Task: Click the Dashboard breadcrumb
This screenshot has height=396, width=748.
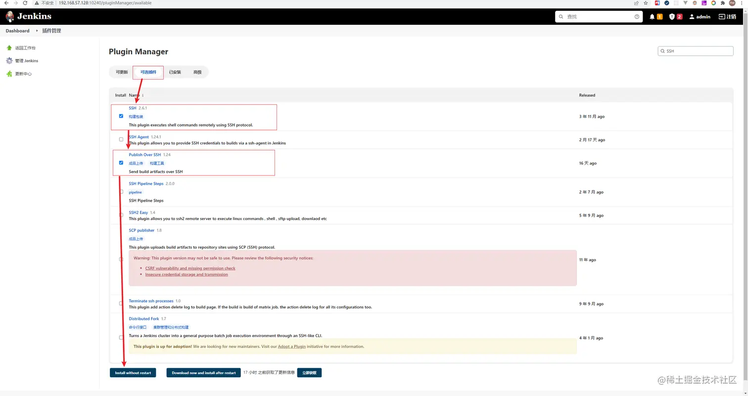Action: click(18, 31)
